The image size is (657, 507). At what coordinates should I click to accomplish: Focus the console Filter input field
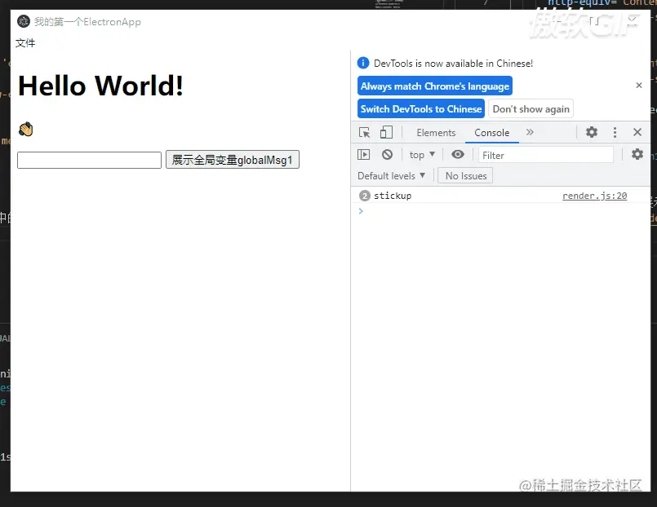click(x=546, y=155)
